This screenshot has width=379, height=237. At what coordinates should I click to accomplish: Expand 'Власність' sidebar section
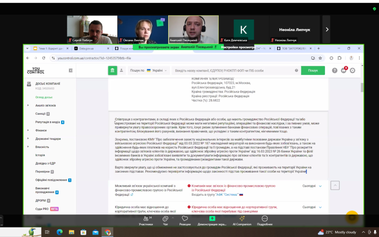(28, 147)
